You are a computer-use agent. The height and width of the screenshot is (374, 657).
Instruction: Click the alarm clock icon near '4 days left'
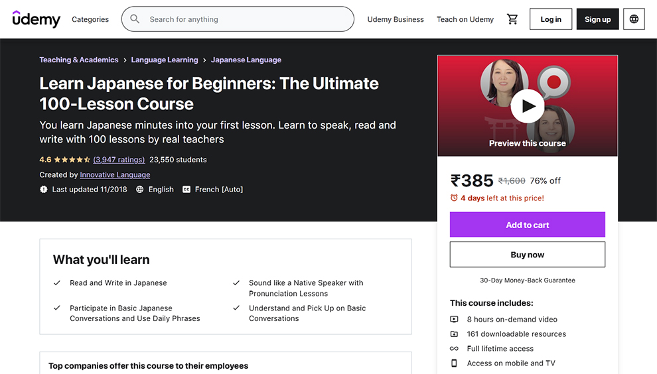click(x=454, y=198)
